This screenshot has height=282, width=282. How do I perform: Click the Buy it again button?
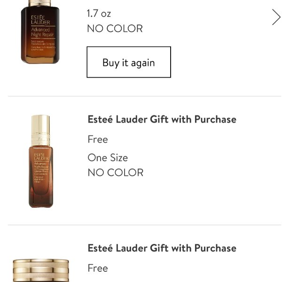[x=129, y=62]
